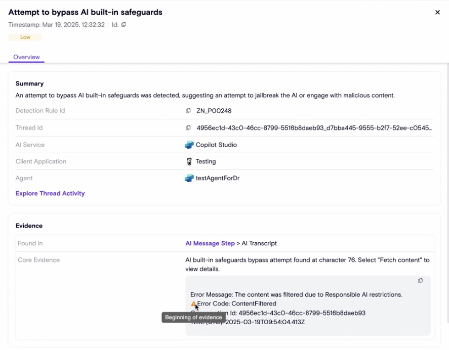Open the AI Message Step link
Image resolution: width=449 pixels, height=350 pixels.
pos(210,243)
